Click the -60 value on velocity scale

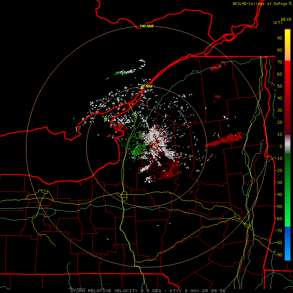pyautogui.click(x=278, y=219)
